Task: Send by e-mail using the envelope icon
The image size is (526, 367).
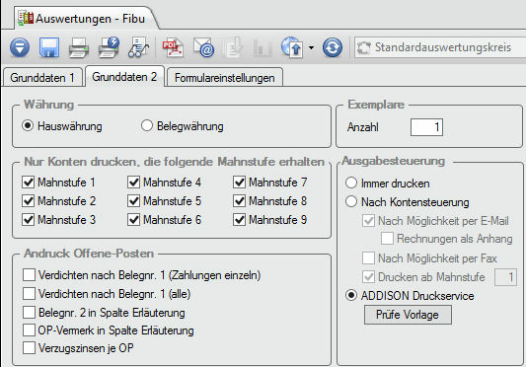Action: tap(203, 47)
